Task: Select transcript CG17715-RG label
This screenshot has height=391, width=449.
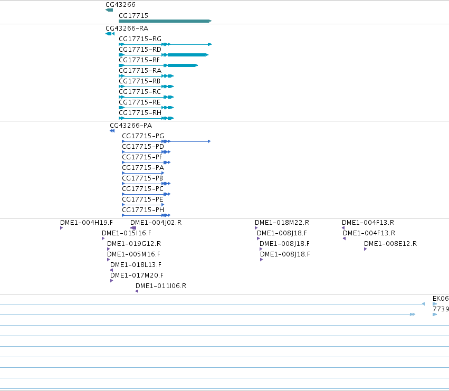Action: click(140, 39)
